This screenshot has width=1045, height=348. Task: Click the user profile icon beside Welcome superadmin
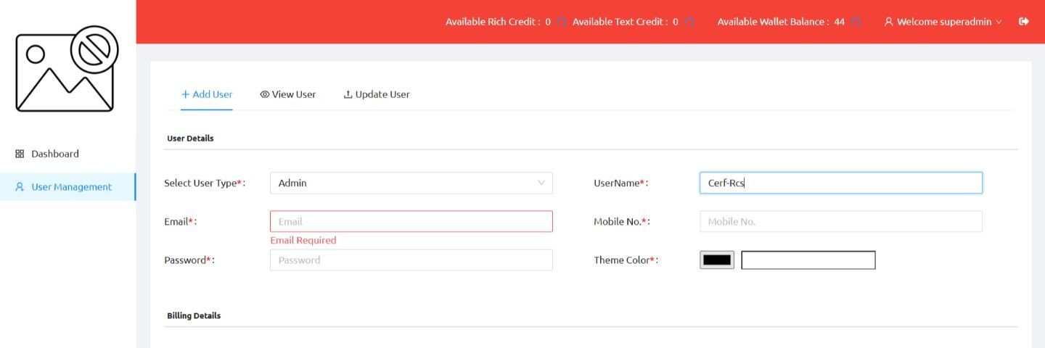click(x=888, y=22)
